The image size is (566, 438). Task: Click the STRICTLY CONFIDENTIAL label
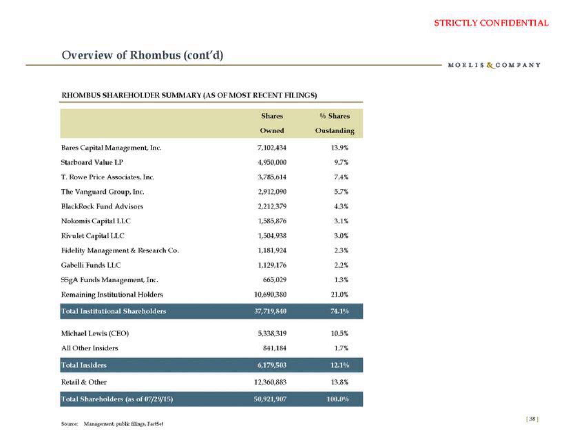pyautogui.click(x=491, y=23)
